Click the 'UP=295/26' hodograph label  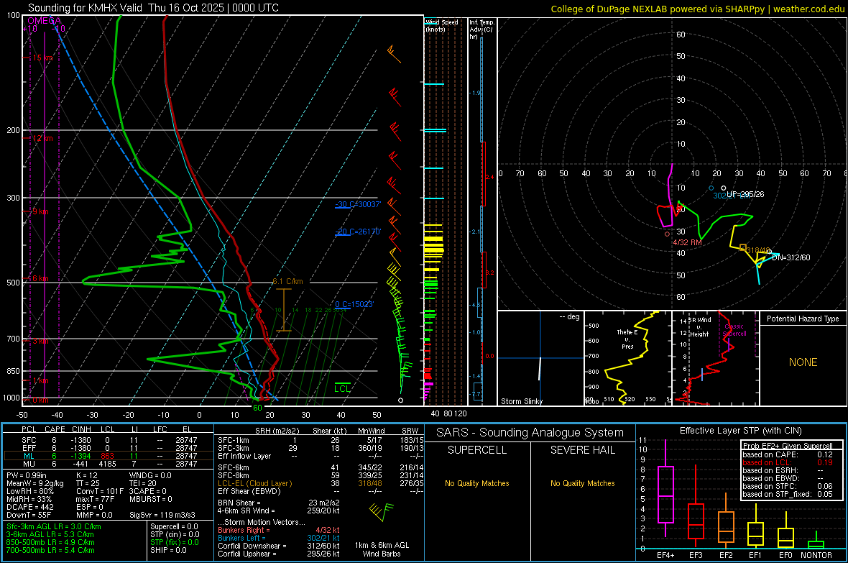point(745,194)
